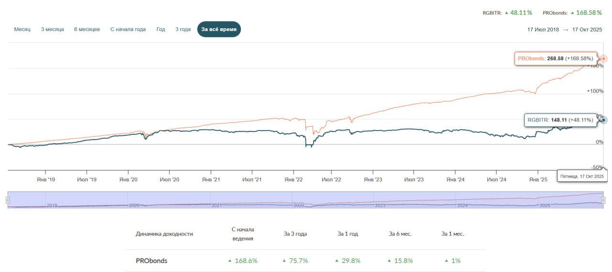Click the "Июл '20" axis label
Screen dimensions: 612x272
(169, 180)
